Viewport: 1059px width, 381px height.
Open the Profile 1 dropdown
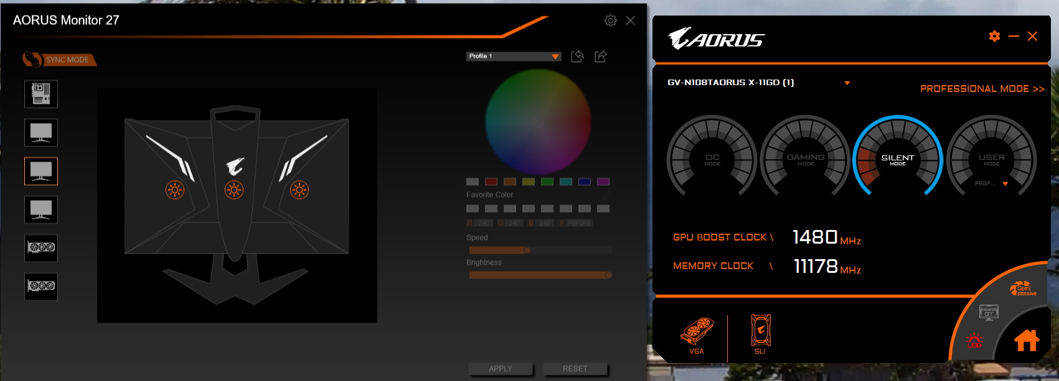click(x=514, y=57)
